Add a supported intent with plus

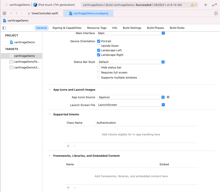tap(68, 146)
